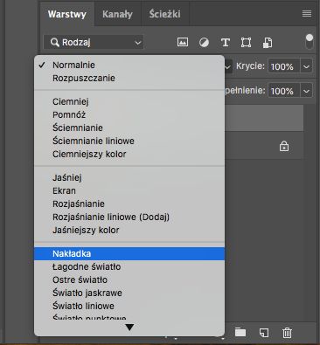Create a new group folder icon
The image size is (320, 345).
[x=240, y=333]
